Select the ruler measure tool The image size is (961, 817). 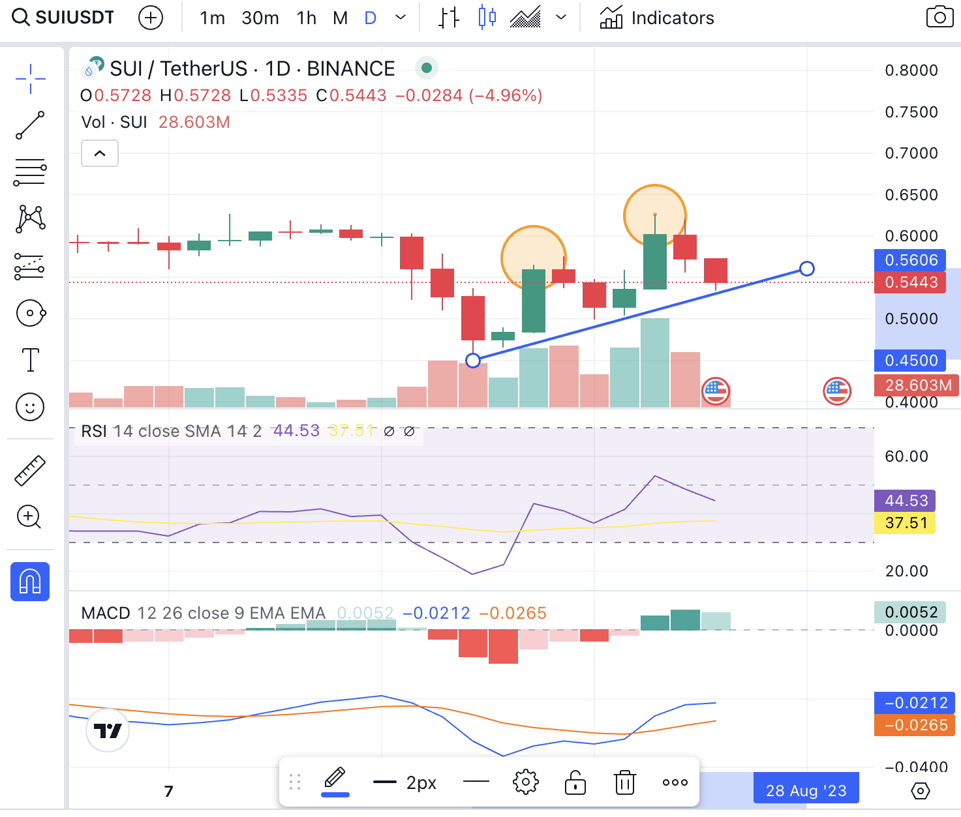30,471
